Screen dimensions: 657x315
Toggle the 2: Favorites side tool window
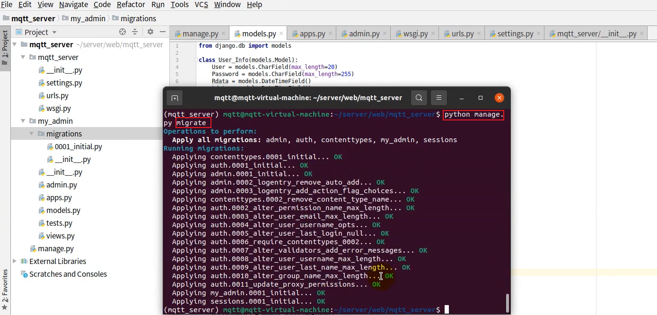[x=5, y=290]
